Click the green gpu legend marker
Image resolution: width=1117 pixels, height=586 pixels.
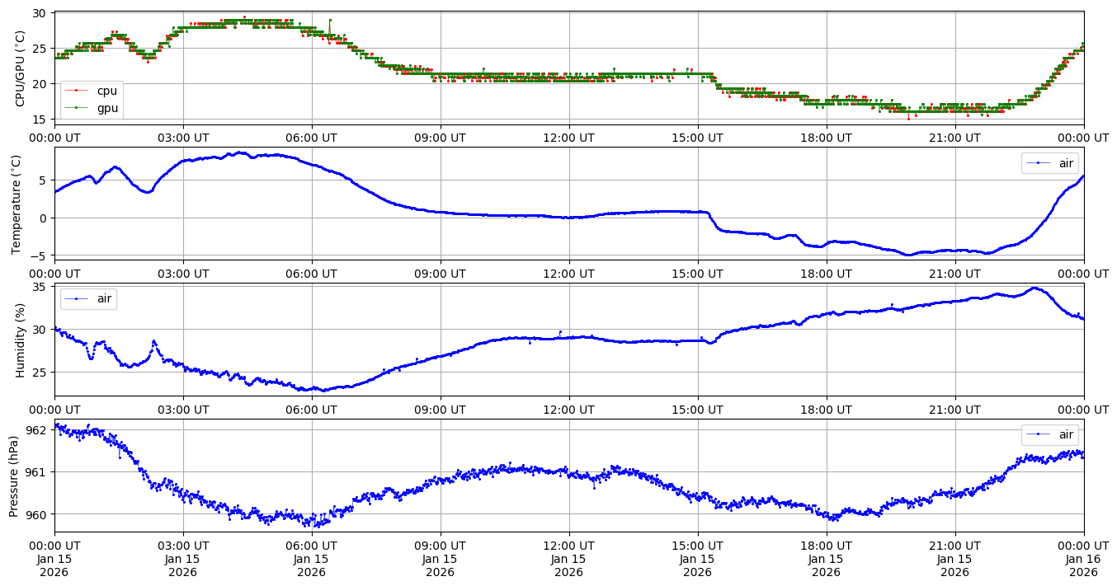coord(78,108)
